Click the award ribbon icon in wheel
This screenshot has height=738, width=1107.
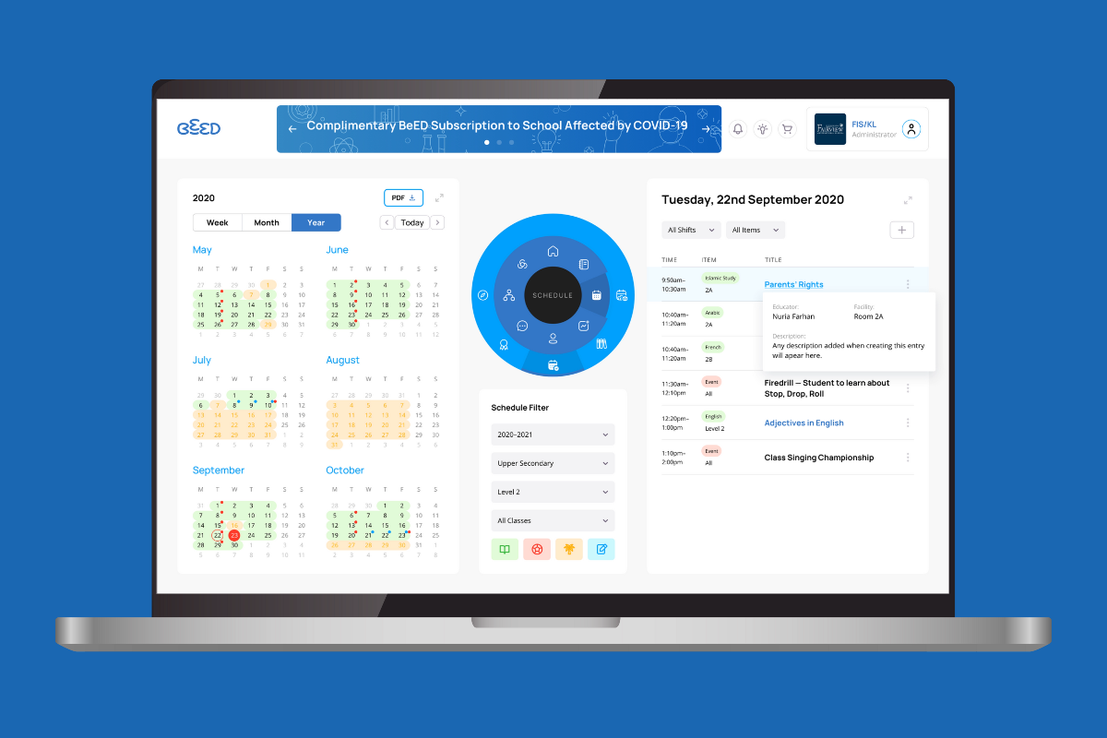pos(504,344)
